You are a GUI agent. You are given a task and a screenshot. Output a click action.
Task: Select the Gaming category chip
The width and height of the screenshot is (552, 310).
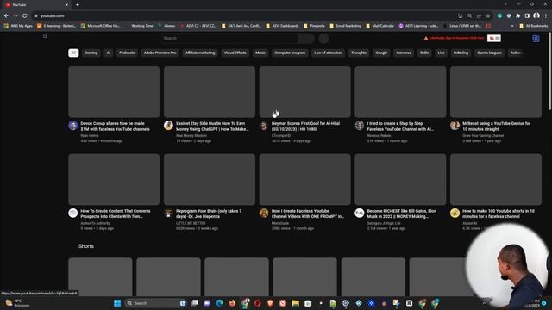(91, 53)
